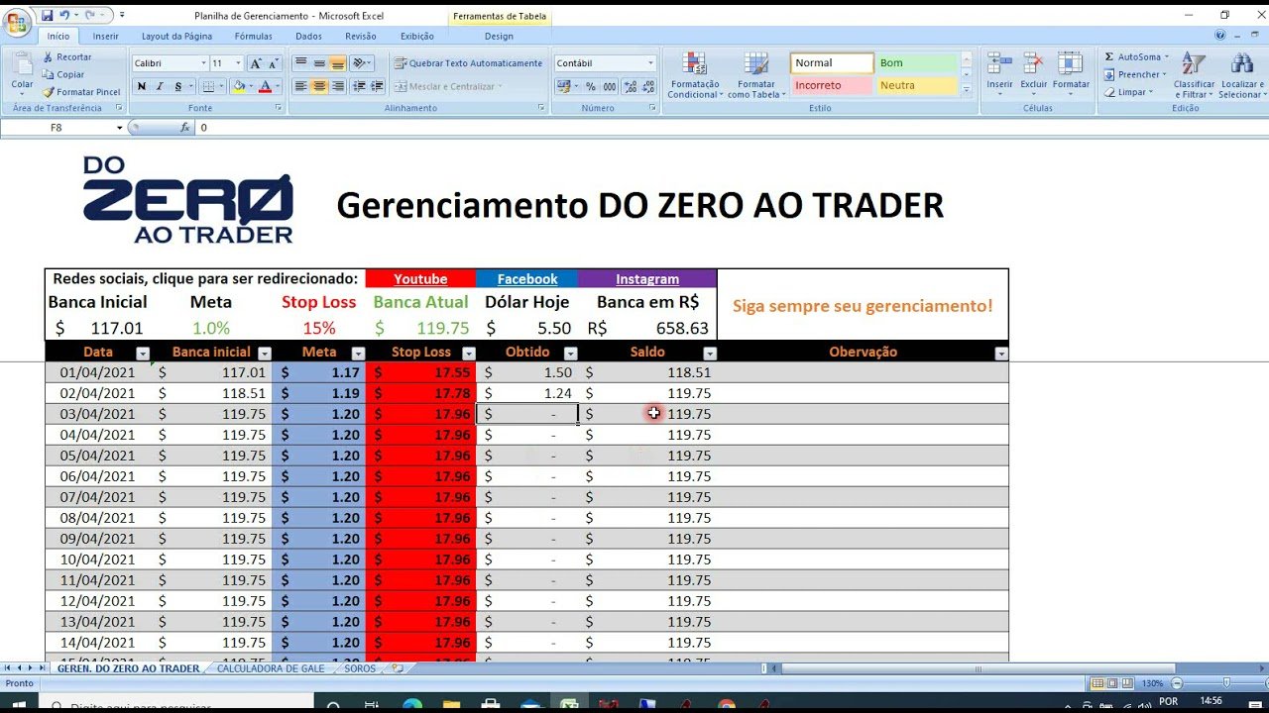Image resolution: width=1269 pixels, height=713 pixels.
Task: Click the Colar paste icon
Action: 22,65
